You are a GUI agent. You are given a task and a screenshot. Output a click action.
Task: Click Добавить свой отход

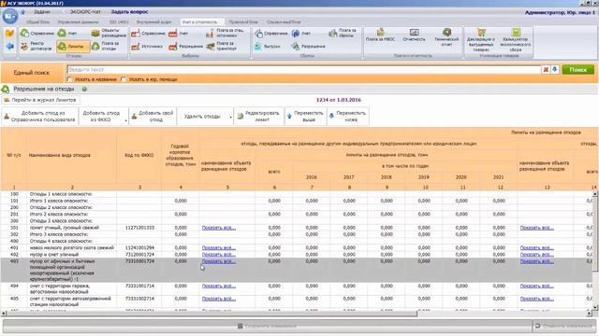pos(153,116)
